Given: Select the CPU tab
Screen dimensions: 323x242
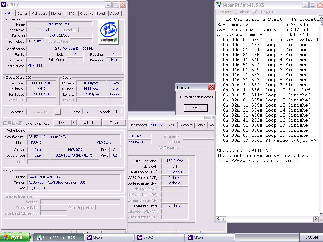Looking at the screenshot, I should [x=8, y=13].
